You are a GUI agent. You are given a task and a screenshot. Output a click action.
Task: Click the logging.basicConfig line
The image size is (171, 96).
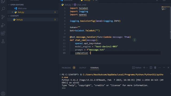pyautogui.click(x=95, y=21)
